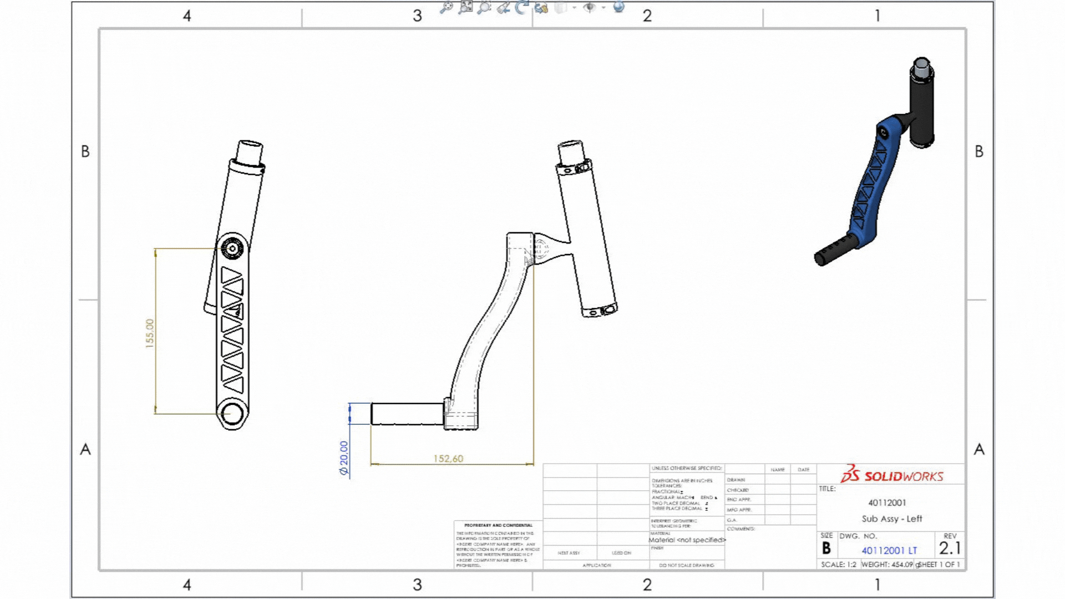Toggle the Hide/Show Items eye icon
This screenshot has height=599, width=1065.
[x=590, y=7]
